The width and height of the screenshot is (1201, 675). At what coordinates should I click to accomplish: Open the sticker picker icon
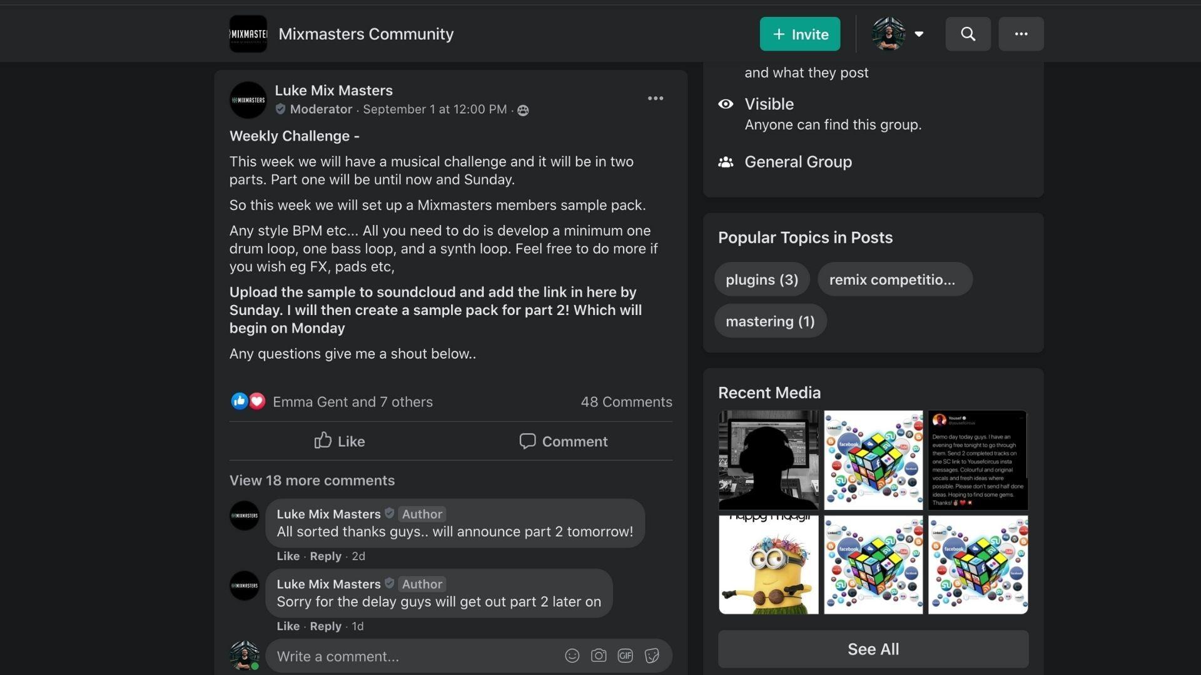(x=652, y=656)
